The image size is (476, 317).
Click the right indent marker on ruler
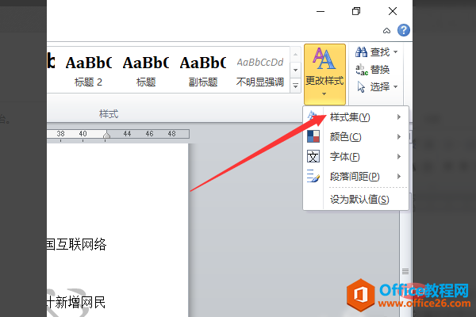click(106, 135)
